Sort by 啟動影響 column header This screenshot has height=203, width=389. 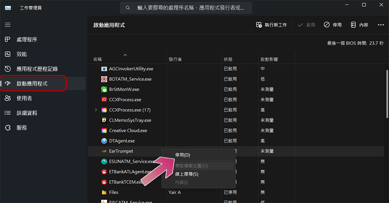pos(269,59)
